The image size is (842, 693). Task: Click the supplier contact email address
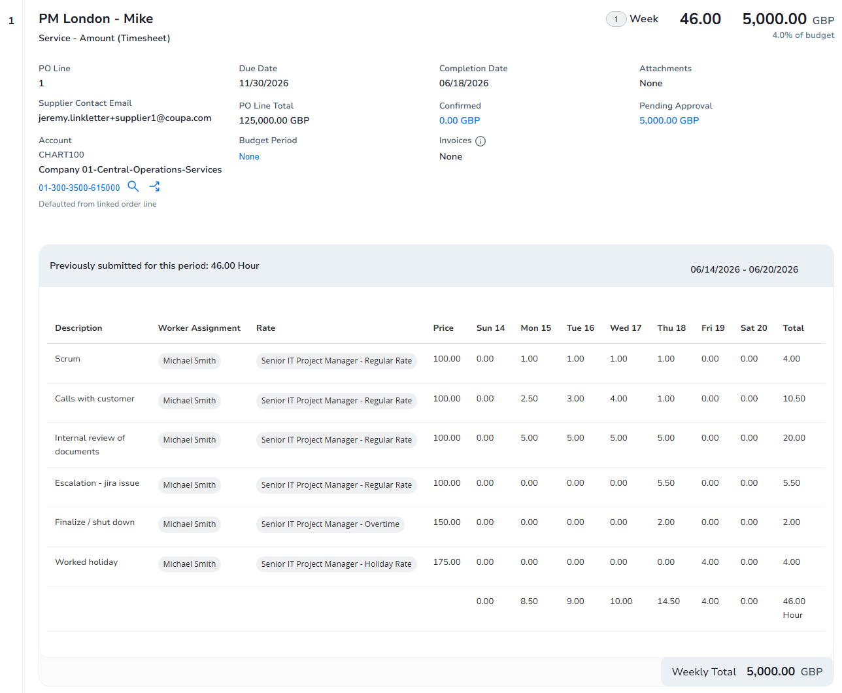125,118
